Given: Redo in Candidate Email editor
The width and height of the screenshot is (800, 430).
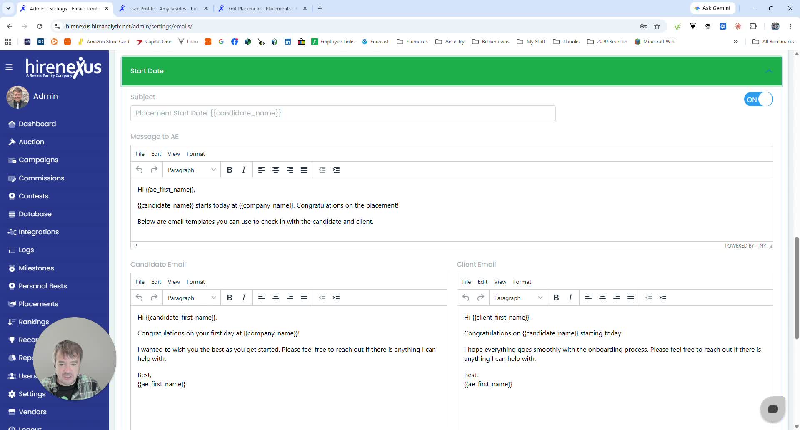Looking at the screenshot, I should (154, 297).
